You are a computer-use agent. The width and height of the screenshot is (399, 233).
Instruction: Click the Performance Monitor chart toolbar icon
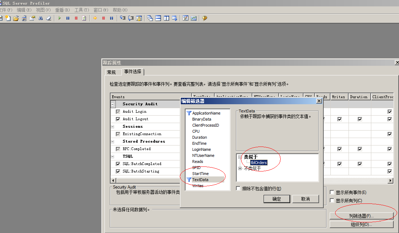tap(193, 18)
